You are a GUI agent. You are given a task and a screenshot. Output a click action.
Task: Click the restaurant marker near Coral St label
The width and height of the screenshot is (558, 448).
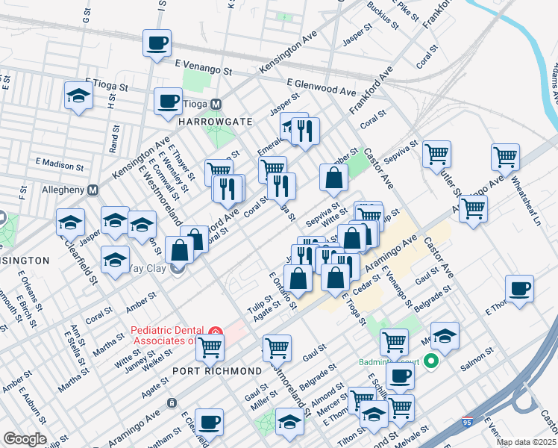(281, 187)
